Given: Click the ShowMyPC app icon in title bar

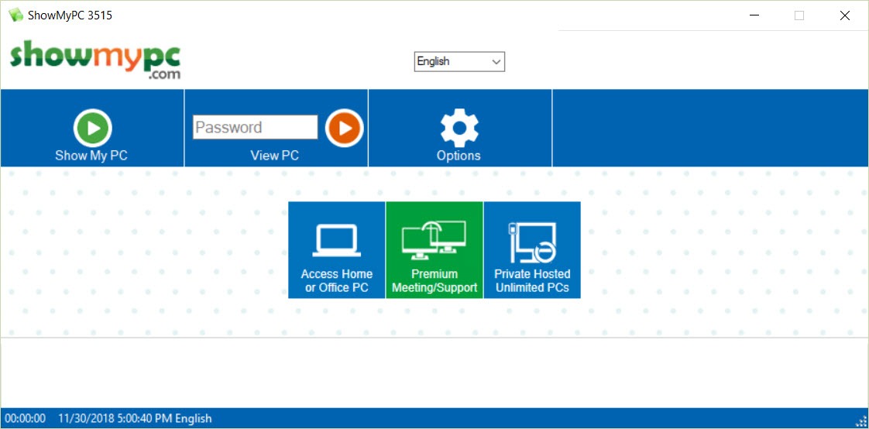Looking at the screenshot, I should point(15,15).
